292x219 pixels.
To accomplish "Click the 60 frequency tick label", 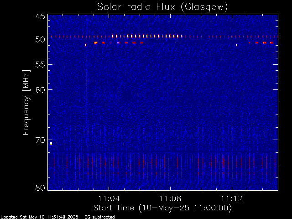I will point(40,89).
